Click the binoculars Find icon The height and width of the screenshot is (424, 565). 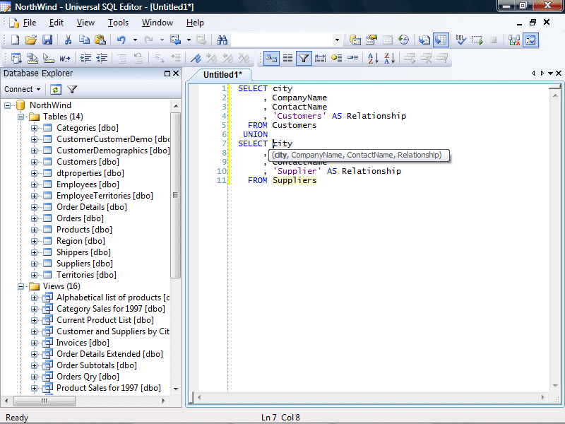tap(222, 40)
